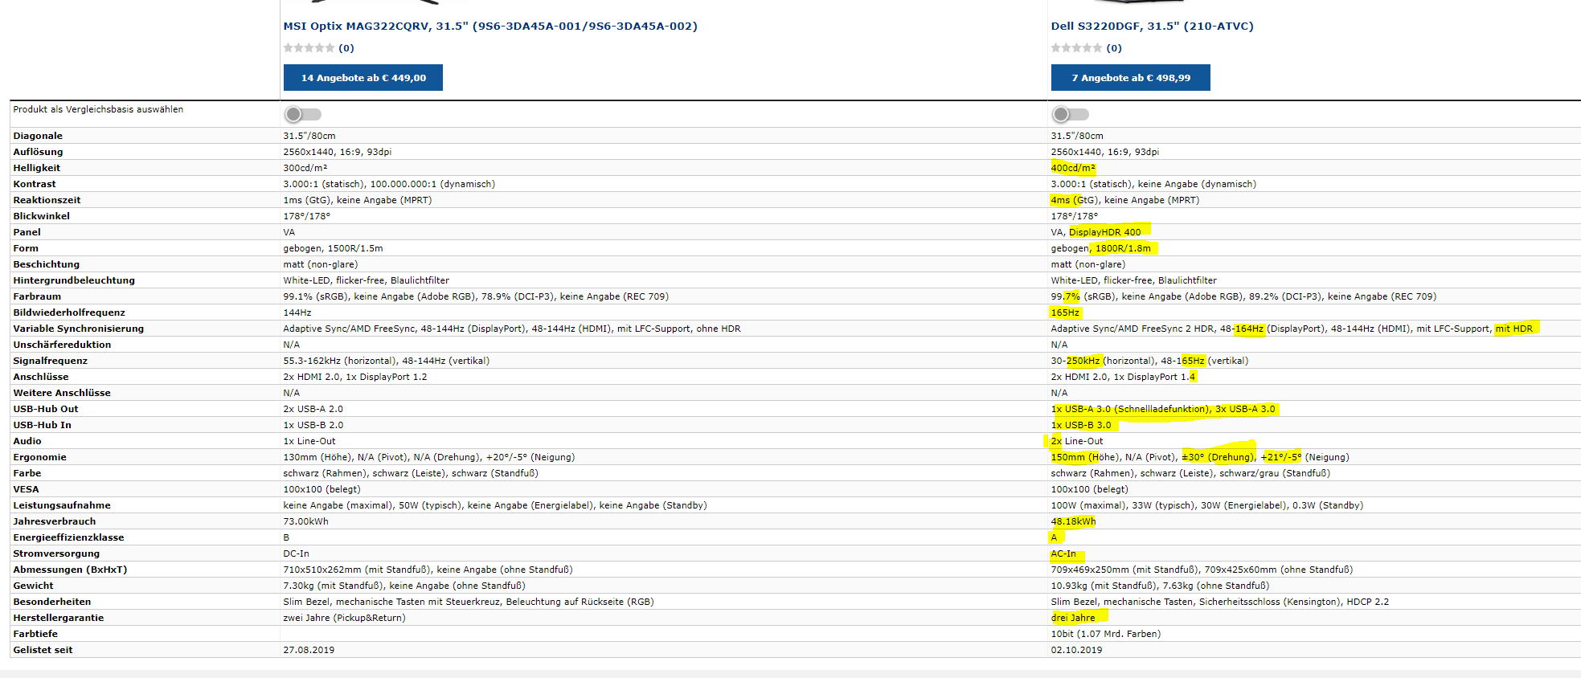Select Dell refresh rate 165Hz
Screen dimensions: 1581x678
pyautogui.click(x=1065, y=312)
